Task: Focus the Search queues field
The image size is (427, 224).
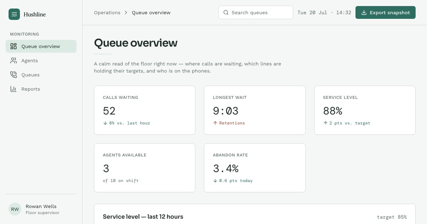Action: click(256, 12)
